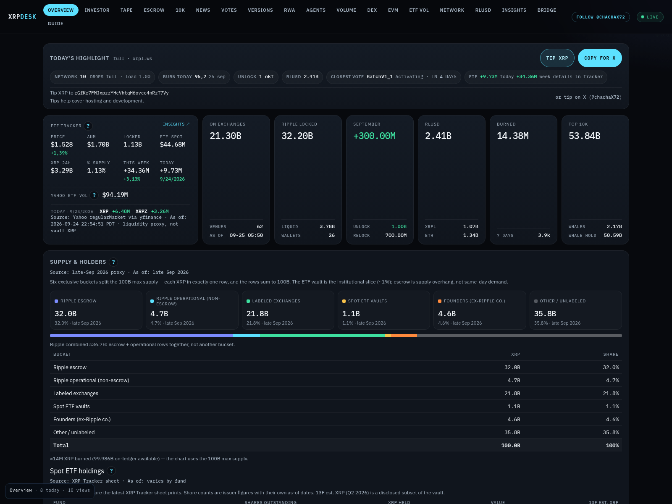Click the Share column header
The height and width of the screenshot is (504, 672).
point(611,354)
